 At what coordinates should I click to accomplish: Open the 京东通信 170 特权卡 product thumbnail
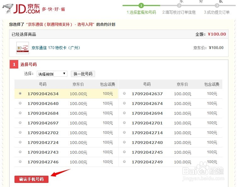[x=23, y=48]
